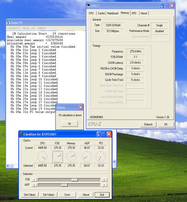Click the Super PI scroll down arrow
The image size is (187, 202).
click(x=114, y=162)
